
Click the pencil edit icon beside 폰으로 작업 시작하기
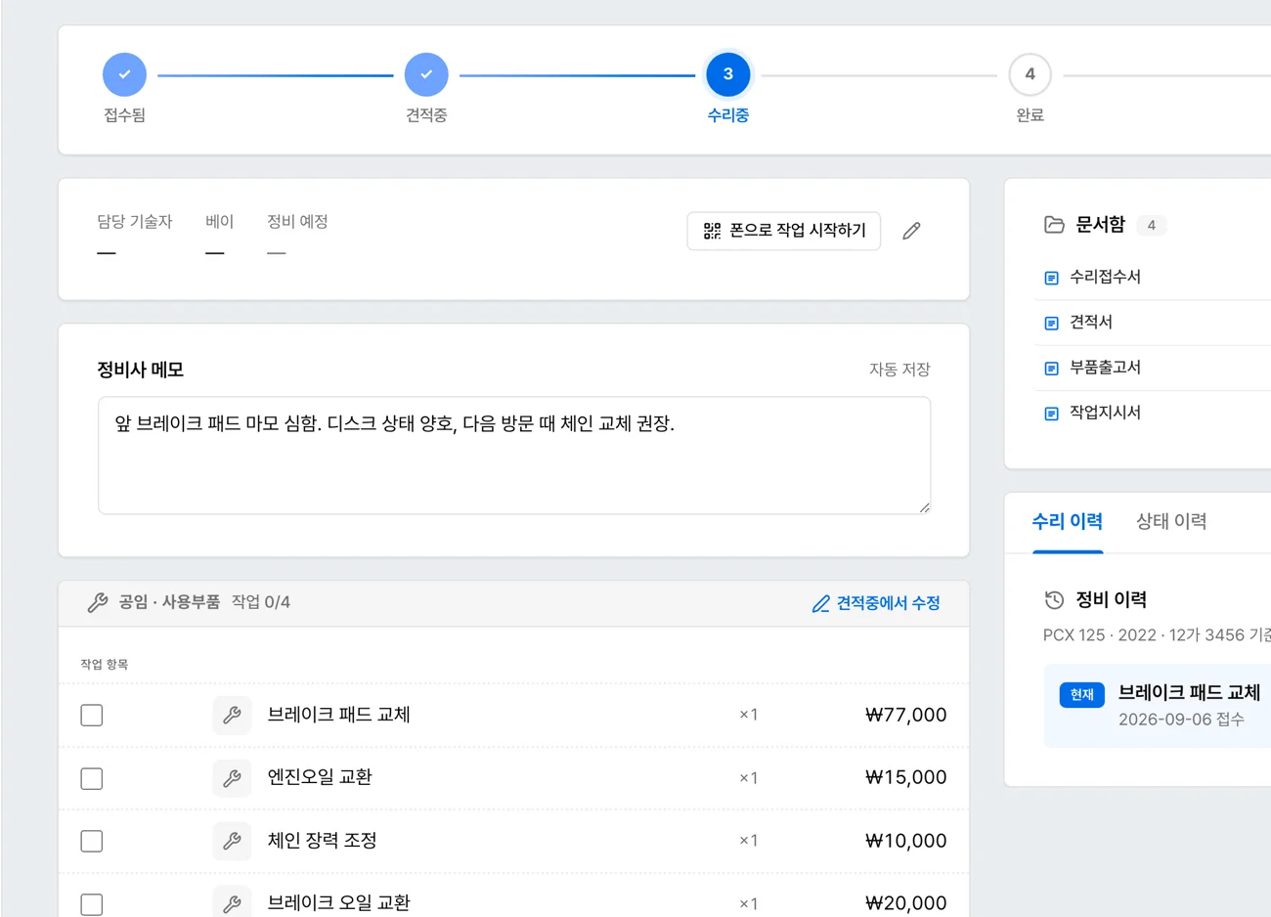click(911, 231)
